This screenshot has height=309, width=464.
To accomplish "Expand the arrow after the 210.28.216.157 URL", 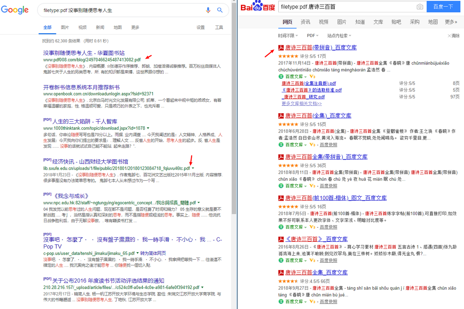I will click(203, 288).
